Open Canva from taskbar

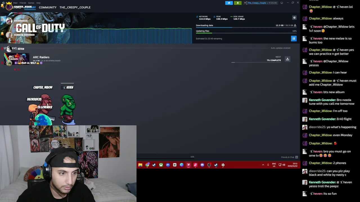point(181,165)
